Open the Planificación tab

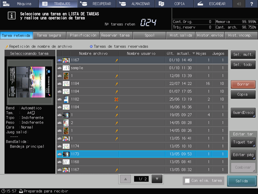click(83, 35)
